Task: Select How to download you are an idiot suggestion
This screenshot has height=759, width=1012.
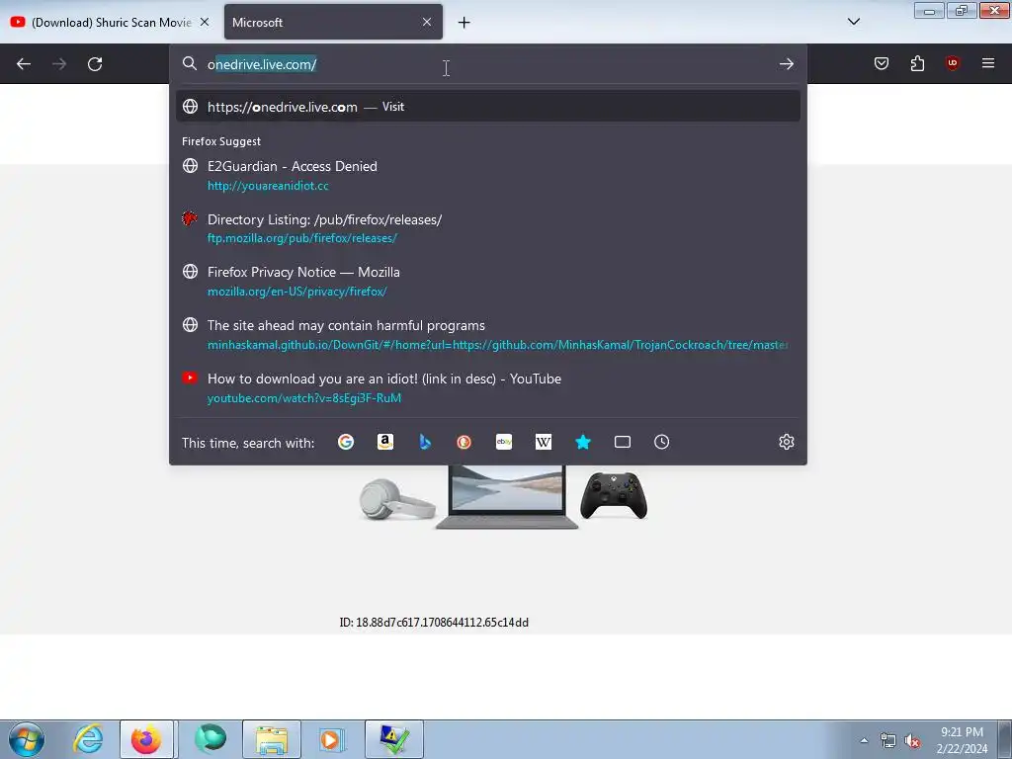Action: pyautogui.click(x=488, y=387)
